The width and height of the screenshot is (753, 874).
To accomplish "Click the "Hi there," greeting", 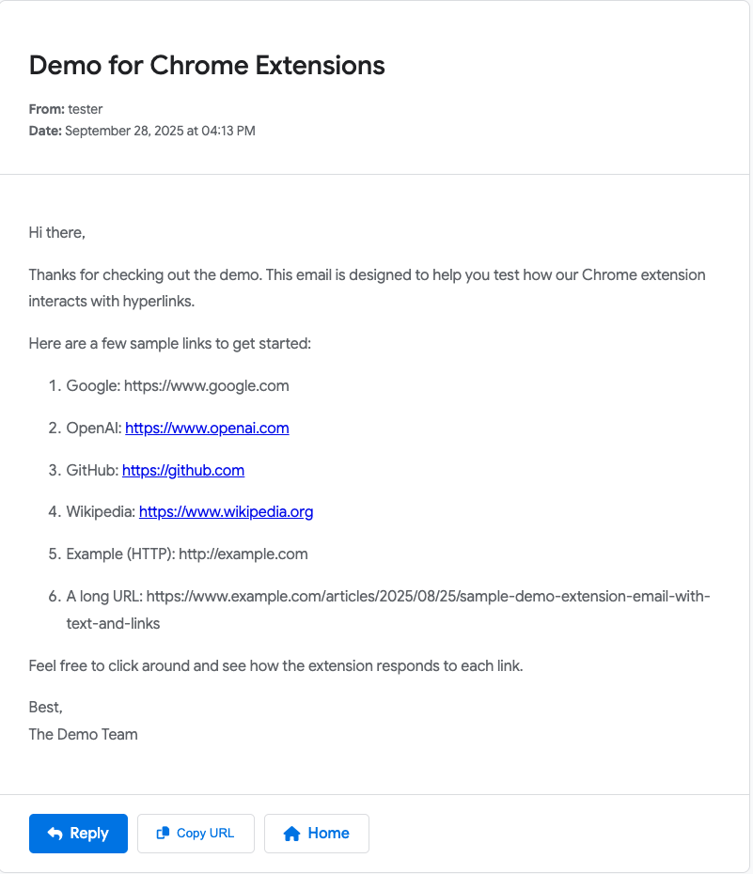I will click(57, 233).
